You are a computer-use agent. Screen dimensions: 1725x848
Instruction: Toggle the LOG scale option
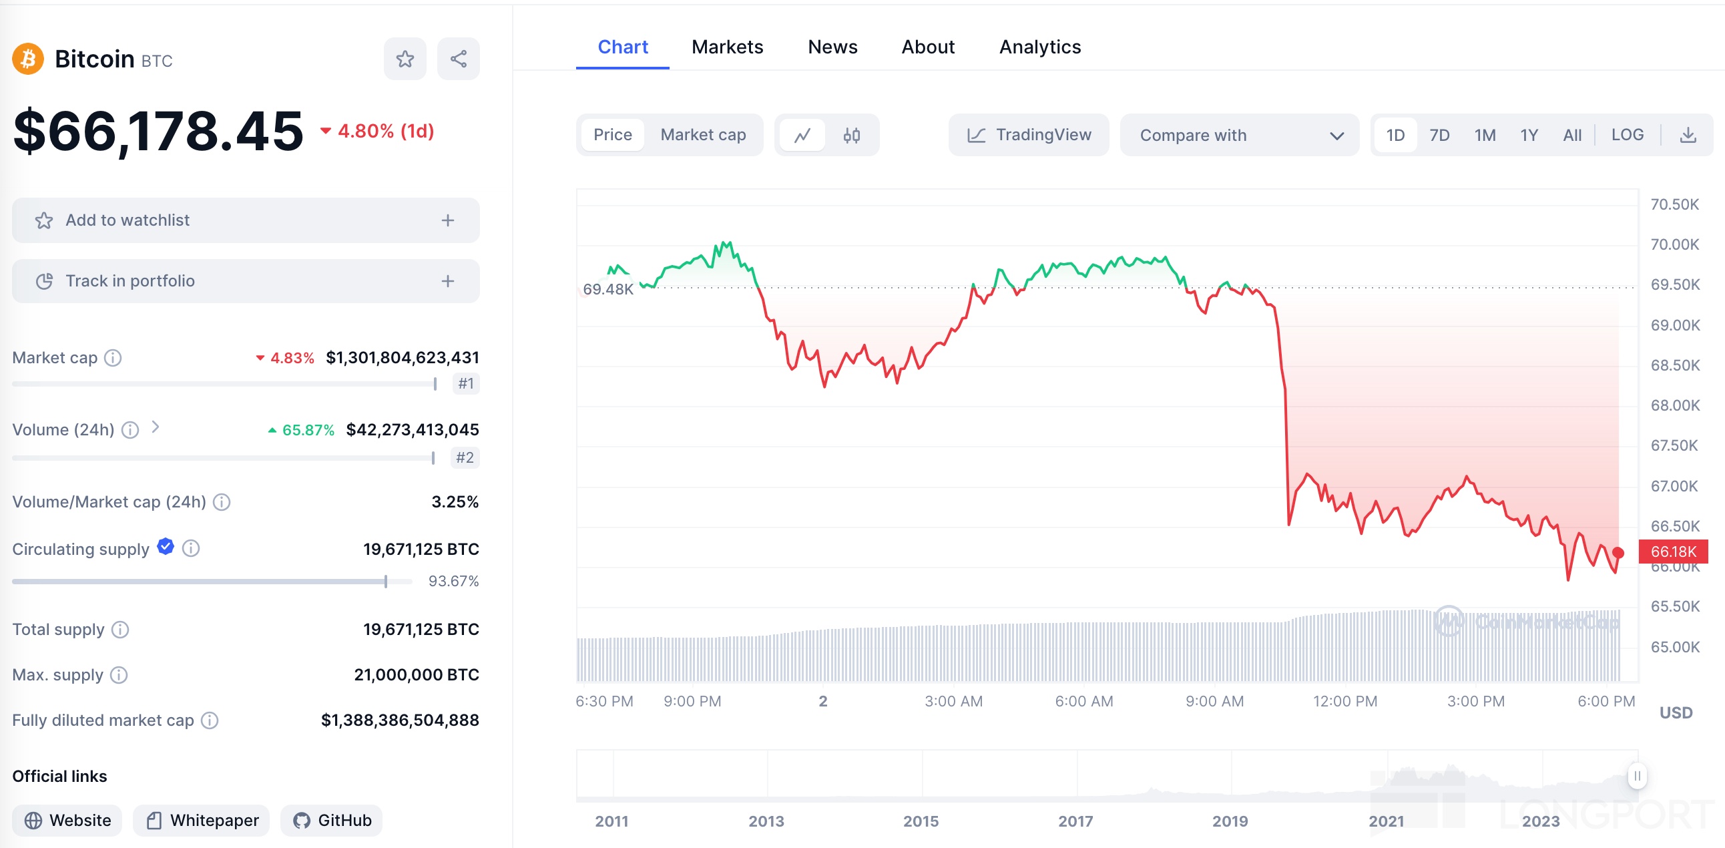point(1627,136)
